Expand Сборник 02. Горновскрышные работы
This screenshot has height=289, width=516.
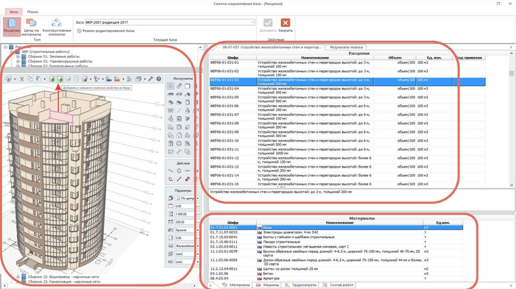point(18,61)
